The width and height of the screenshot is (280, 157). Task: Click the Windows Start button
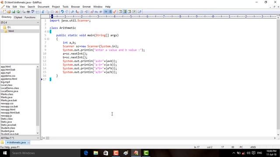[x=5, y=153]
